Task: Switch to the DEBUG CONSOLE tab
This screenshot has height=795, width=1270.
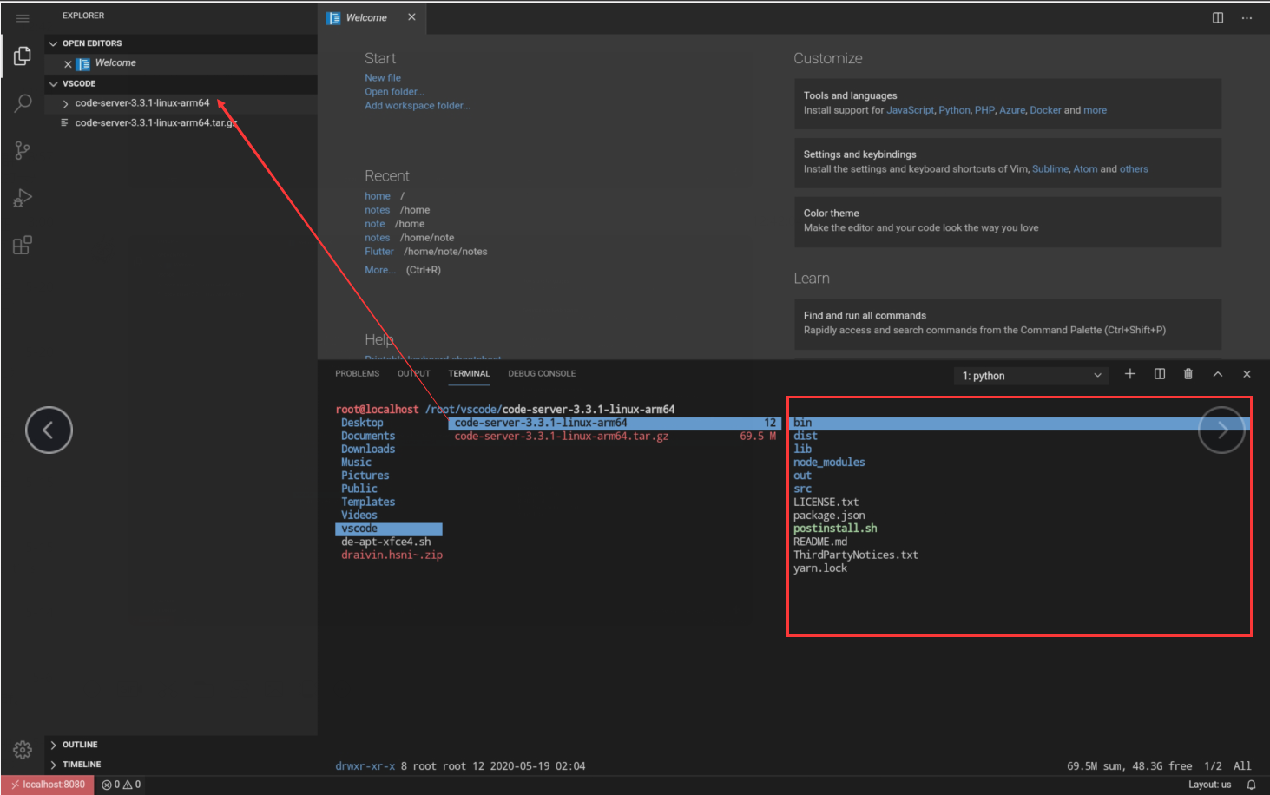Action: pos(541,373)
